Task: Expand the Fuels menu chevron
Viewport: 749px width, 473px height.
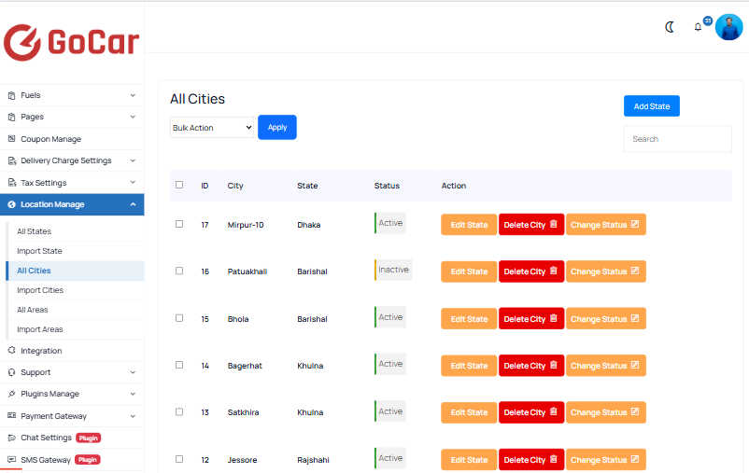Action: 133,95
